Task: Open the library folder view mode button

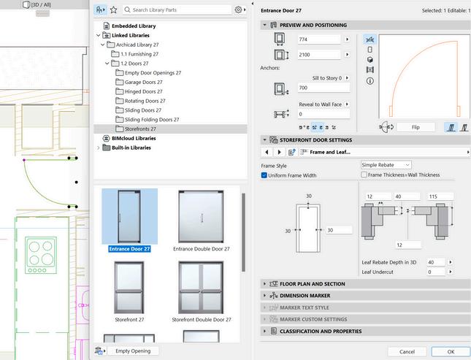Action: click(x=100, y=10)
